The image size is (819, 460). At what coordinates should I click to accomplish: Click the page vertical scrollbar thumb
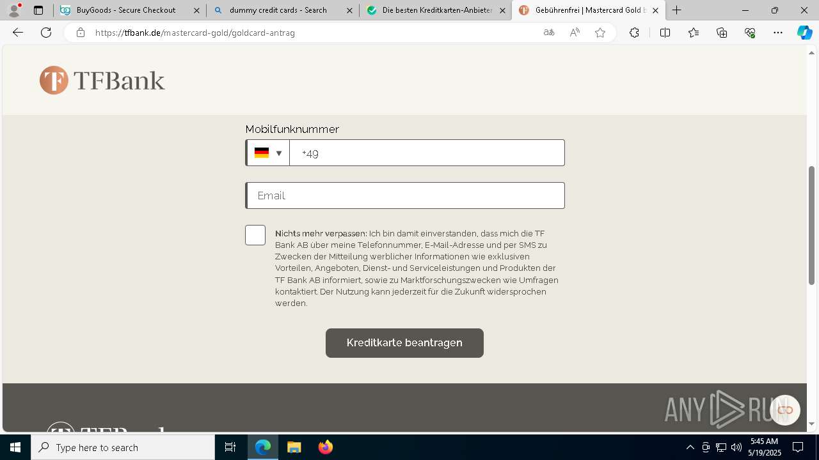[x=812, y=225]
